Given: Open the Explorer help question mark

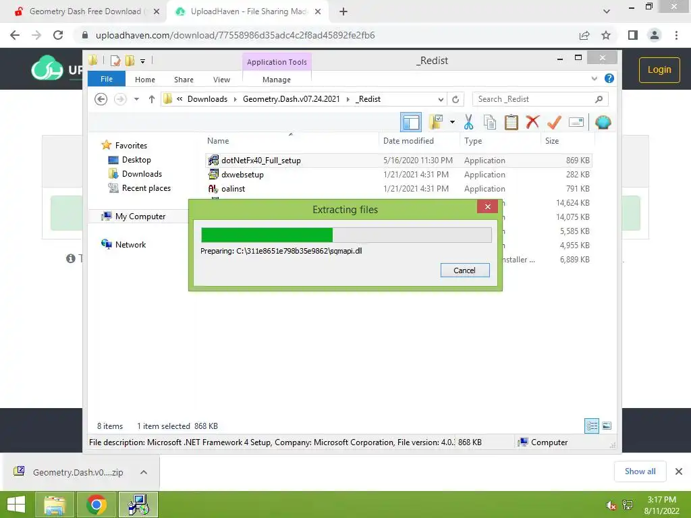Looking at the screenshot, I should coord(609,78).
